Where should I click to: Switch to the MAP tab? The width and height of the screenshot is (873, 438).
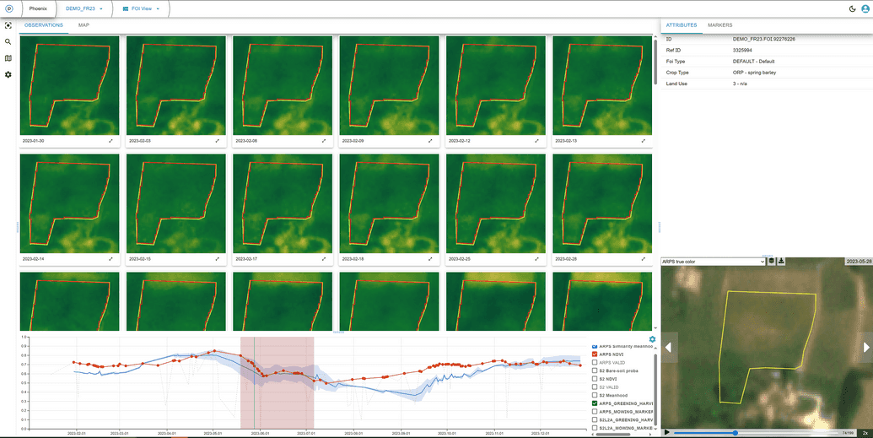(84, 25)
